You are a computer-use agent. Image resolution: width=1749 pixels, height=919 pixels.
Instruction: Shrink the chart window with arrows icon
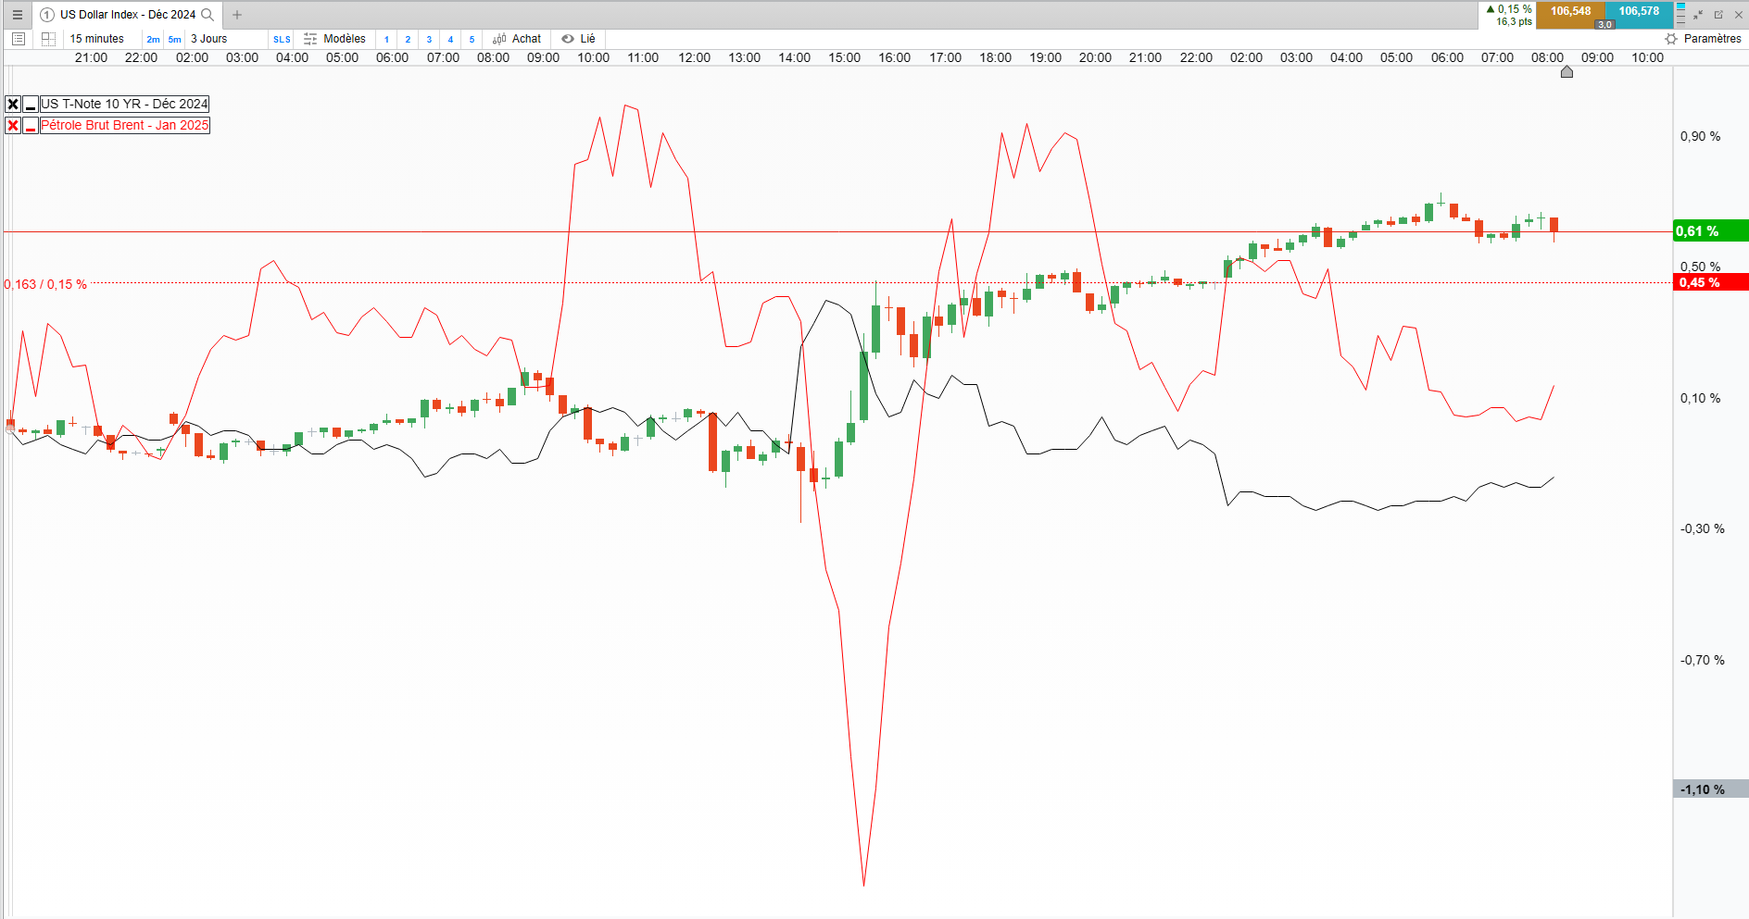tap(1698, 15)
